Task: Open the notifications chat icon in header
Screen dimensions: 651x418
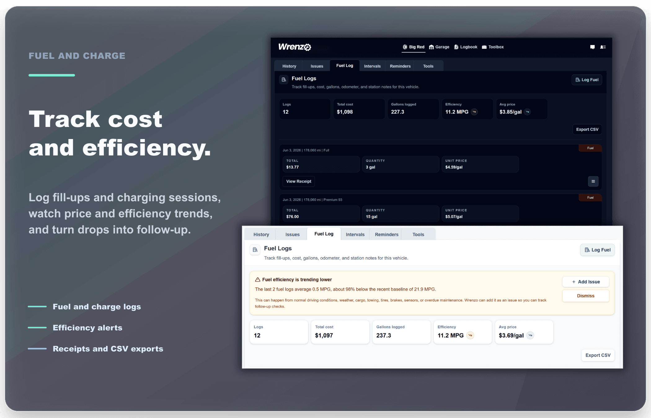Action: [592, 47]
